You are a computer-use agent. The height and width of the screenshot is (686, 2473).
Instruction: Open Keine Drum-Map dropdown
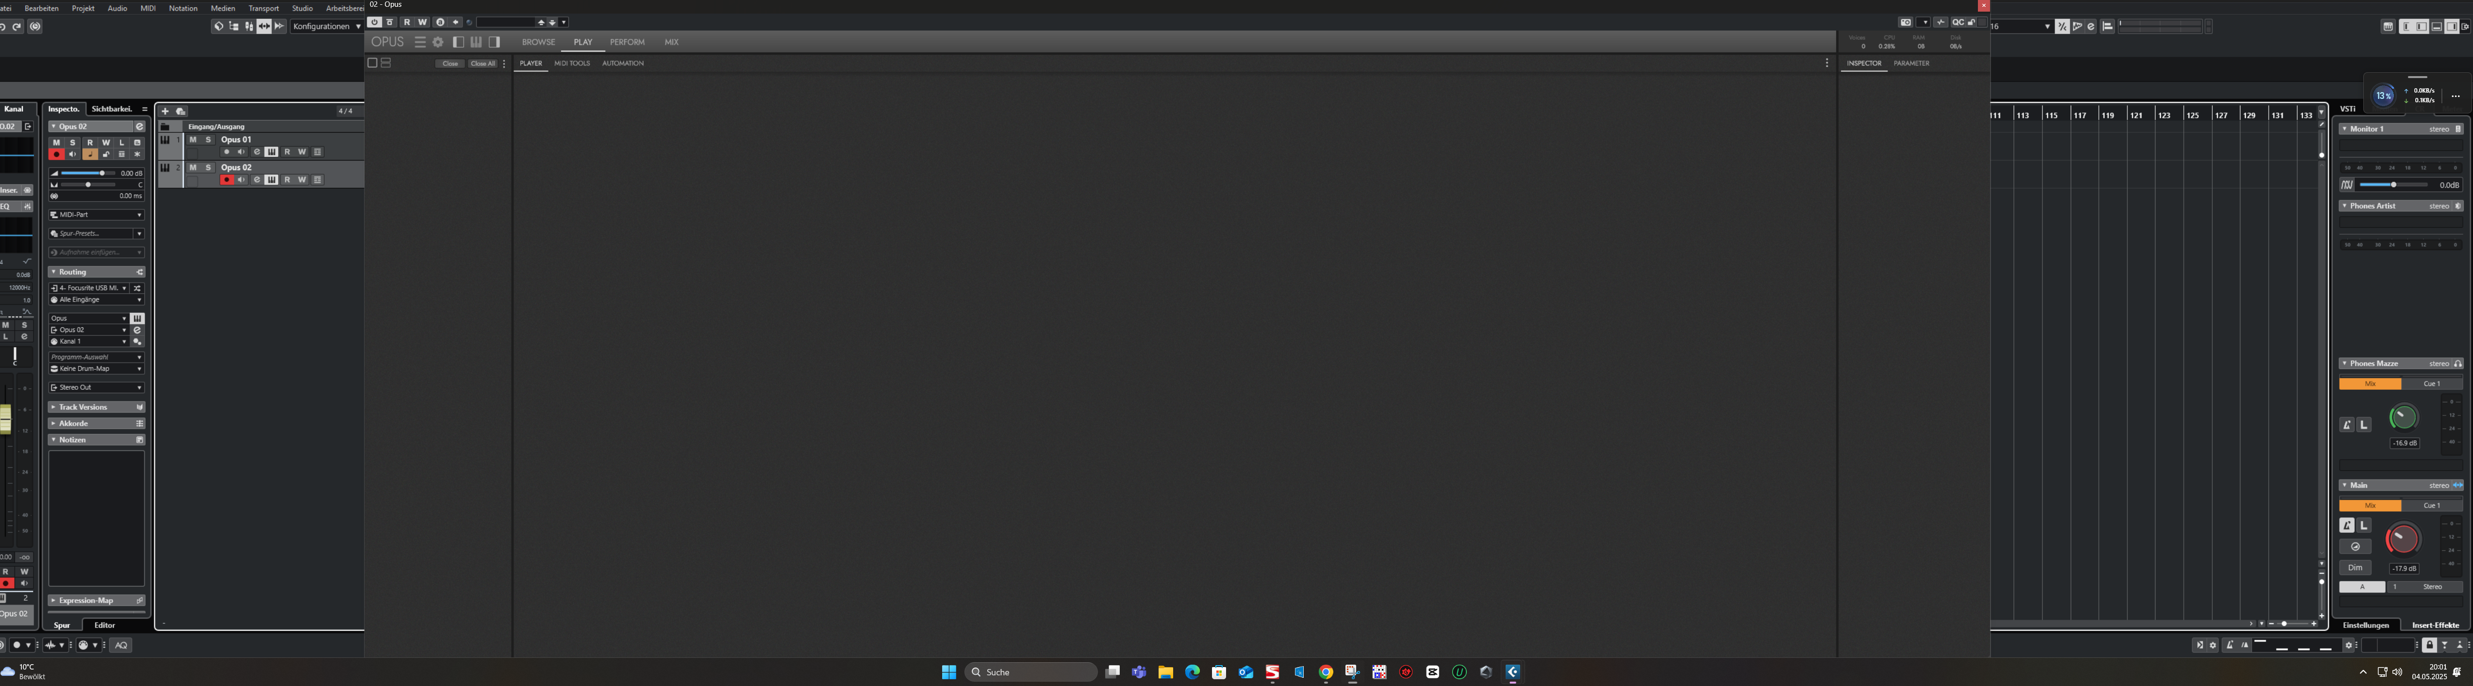(97, 369)
